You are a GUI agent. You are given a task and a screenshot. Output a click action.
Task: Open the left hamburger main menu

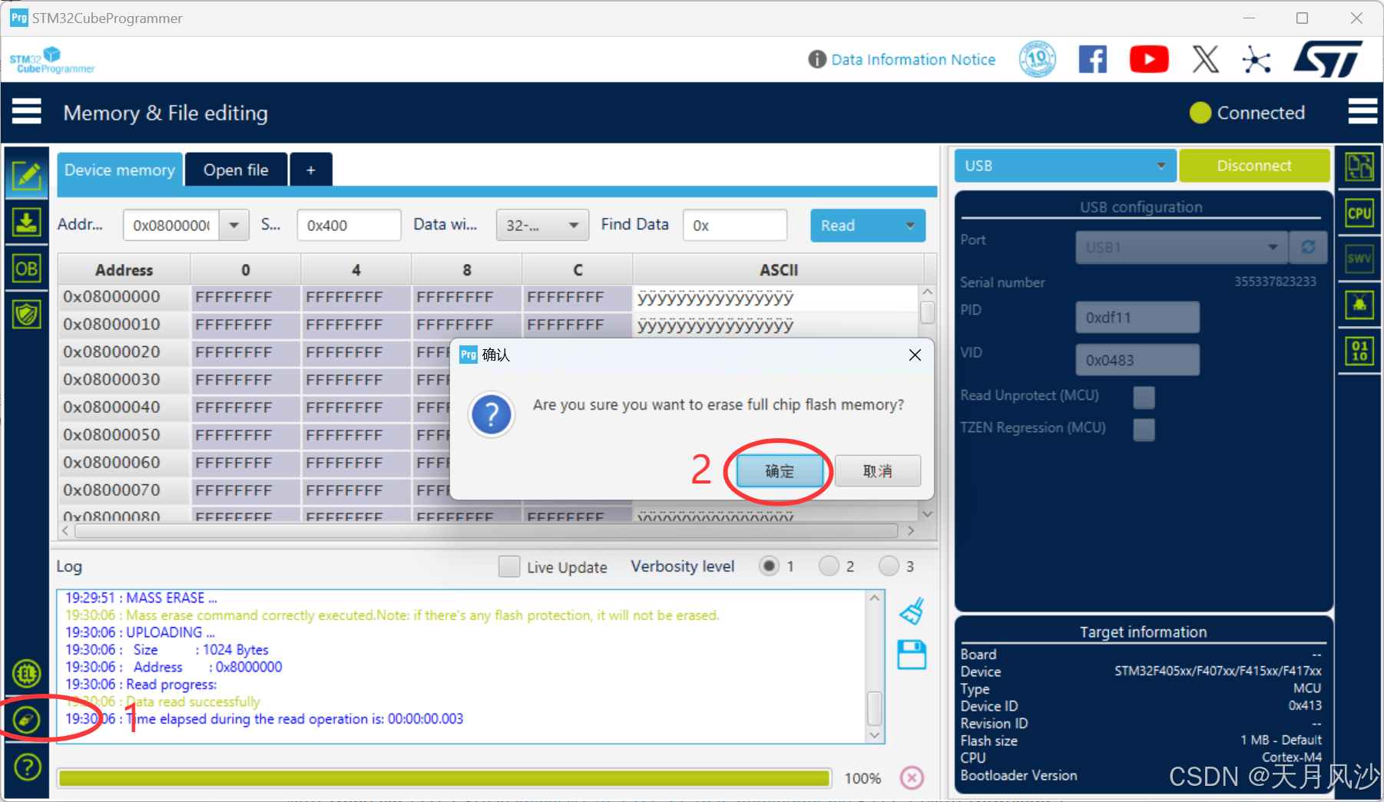(x=27, y=111)
